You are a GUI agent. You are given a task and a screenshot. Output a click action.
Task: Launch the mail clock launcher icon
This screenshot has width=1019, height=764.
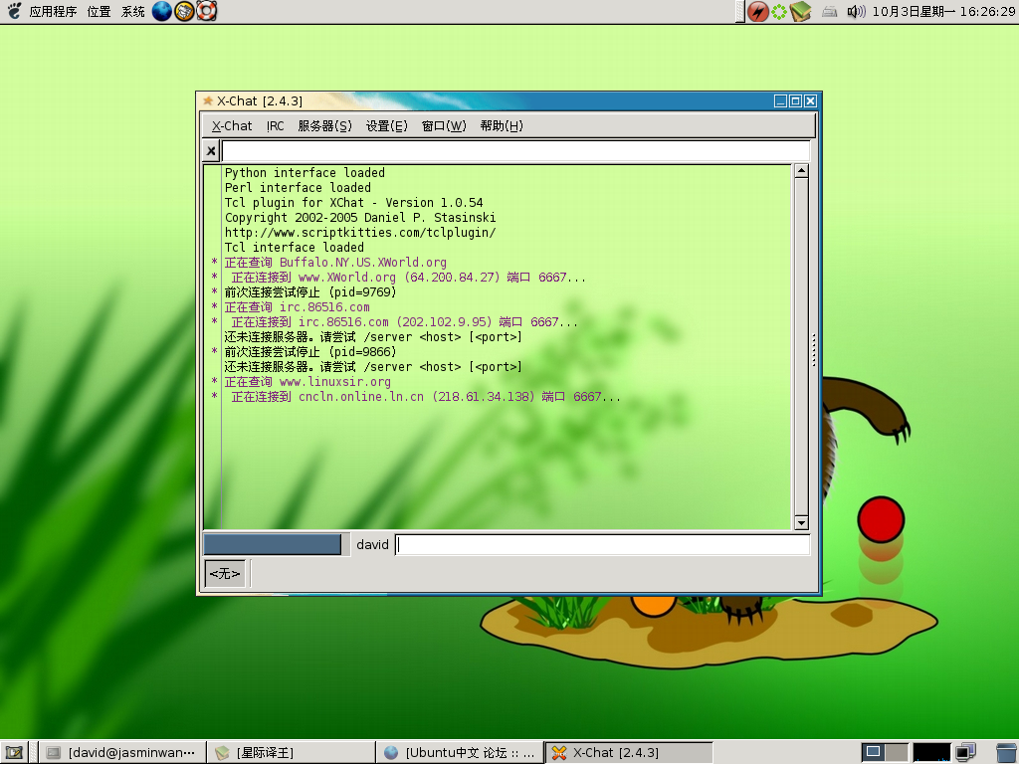(x=184, y=11)
